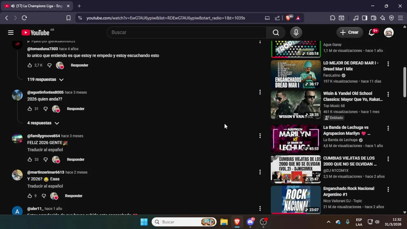407x229 pixels.
Task: Open taskbar volume control
Action: [377, 222]
